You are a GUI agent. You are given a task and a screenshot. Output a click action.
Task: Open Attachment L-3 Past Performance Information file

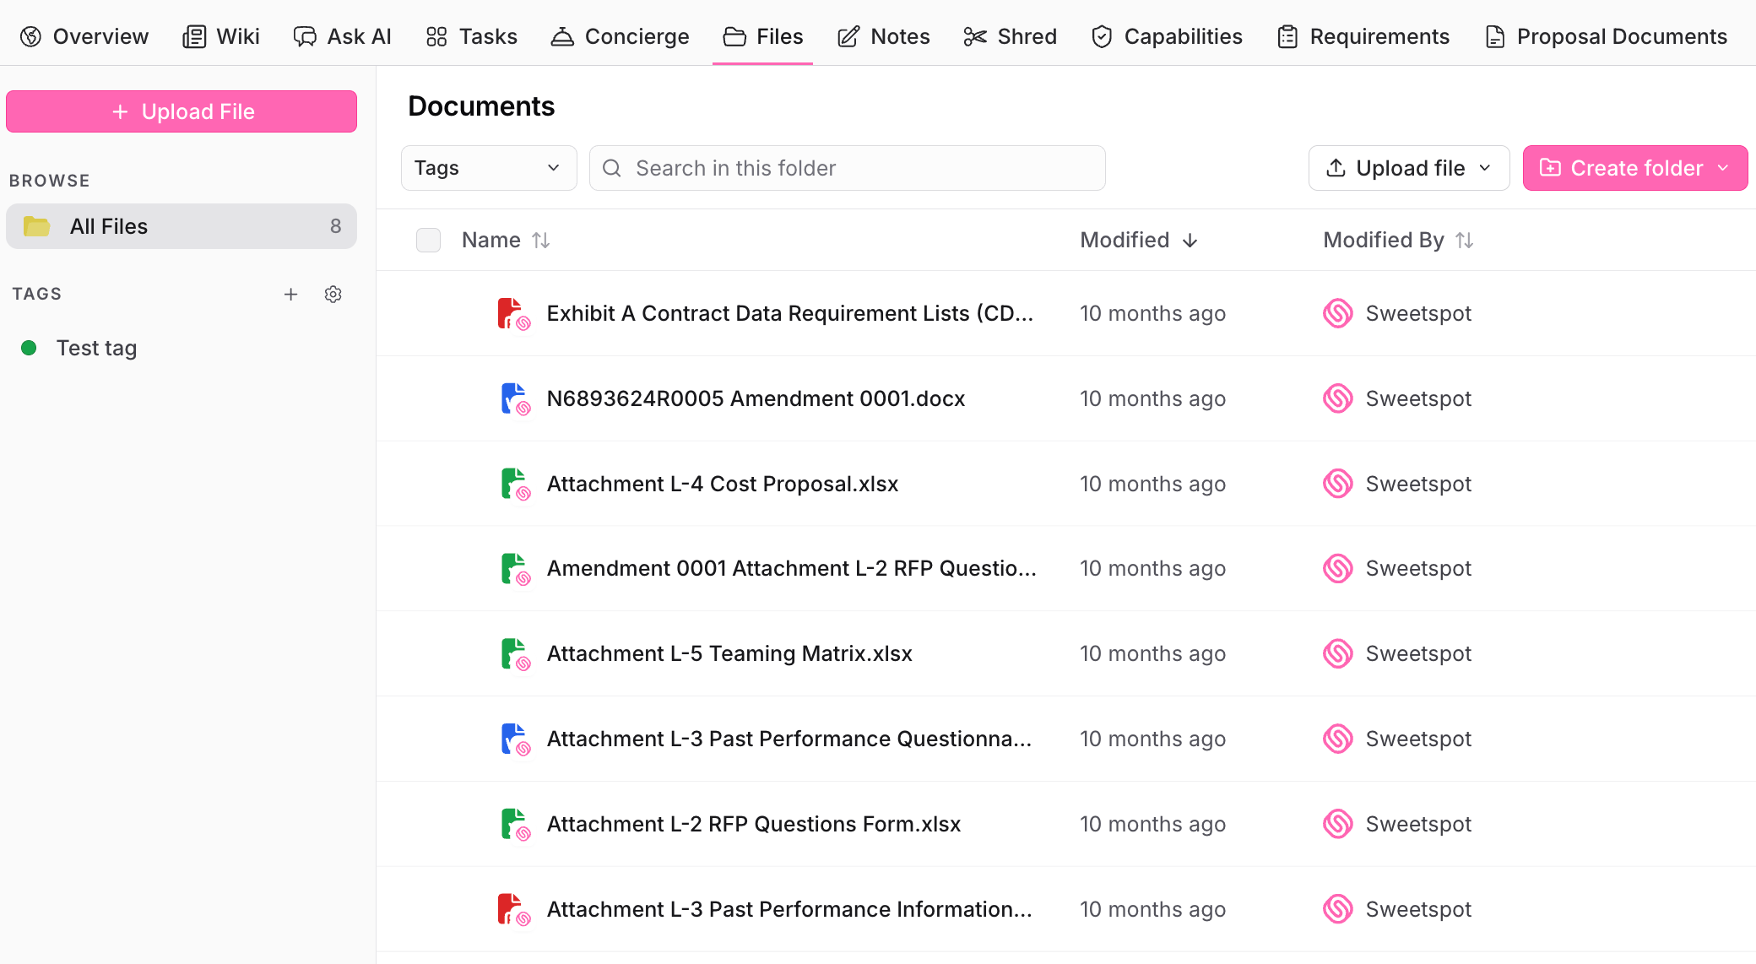tap(789, 909)
